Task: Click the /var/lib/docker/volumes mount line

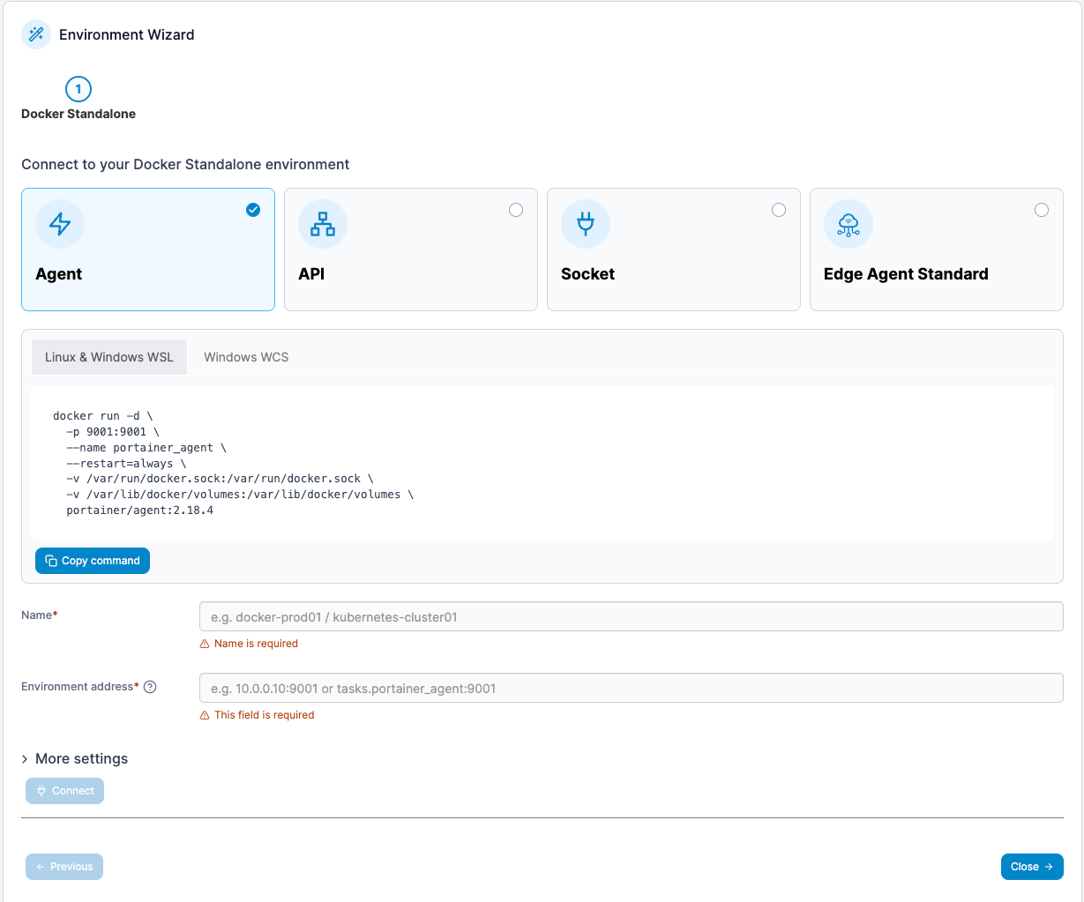Action: [x=240, y=495]
